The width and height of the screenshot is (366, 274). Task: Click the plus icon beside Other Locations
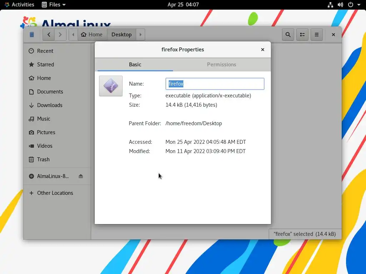pos(31,193)
